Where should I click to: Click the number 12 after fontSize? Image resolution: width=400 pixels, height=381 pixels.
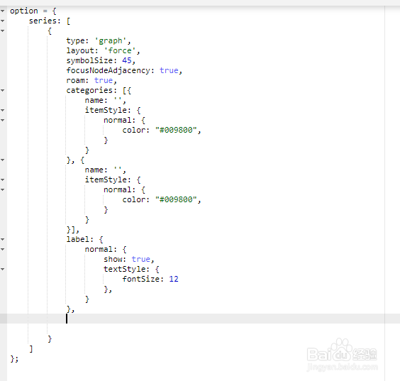click(x=174, y=279)
